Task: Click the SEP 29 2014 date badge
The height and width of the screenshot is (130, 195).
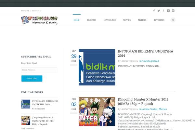Action: click(74, 56)
